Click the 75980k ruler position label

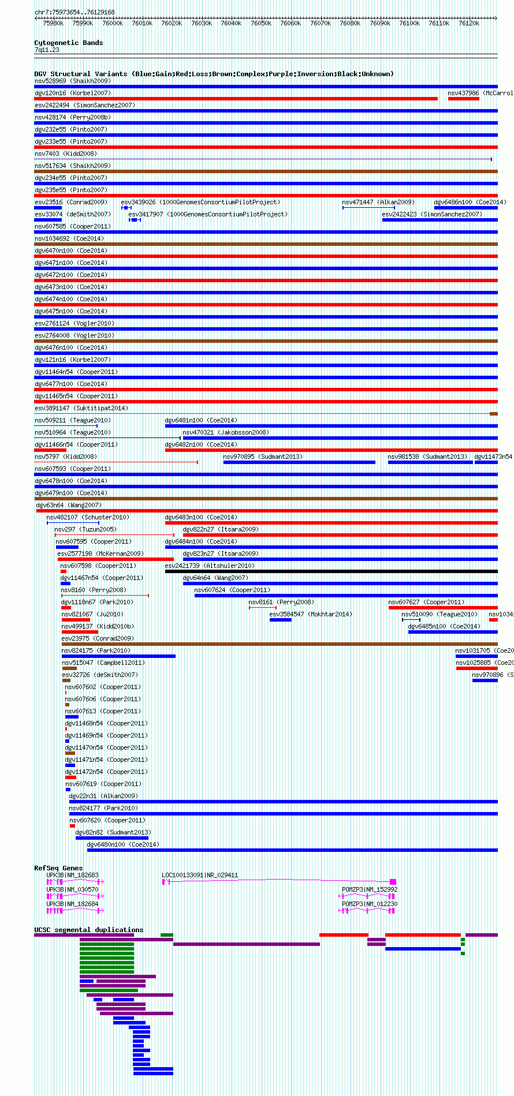[x=53, y=23]
